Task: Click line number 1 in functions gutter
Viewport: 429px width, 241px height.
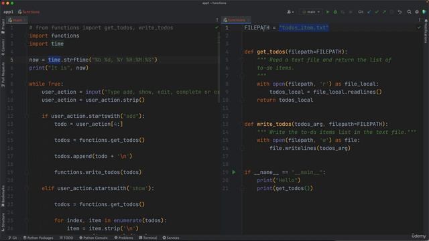Action: [227, 27]
